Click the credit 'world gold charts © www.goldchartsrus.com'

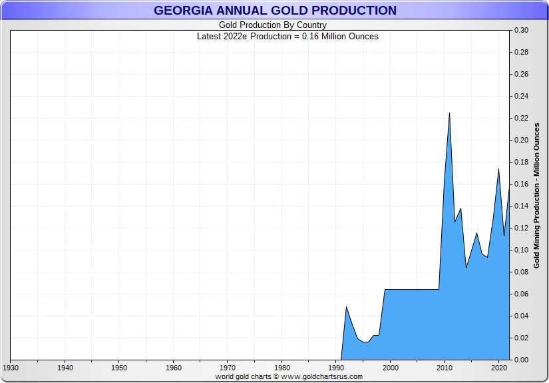pos(289,376)
